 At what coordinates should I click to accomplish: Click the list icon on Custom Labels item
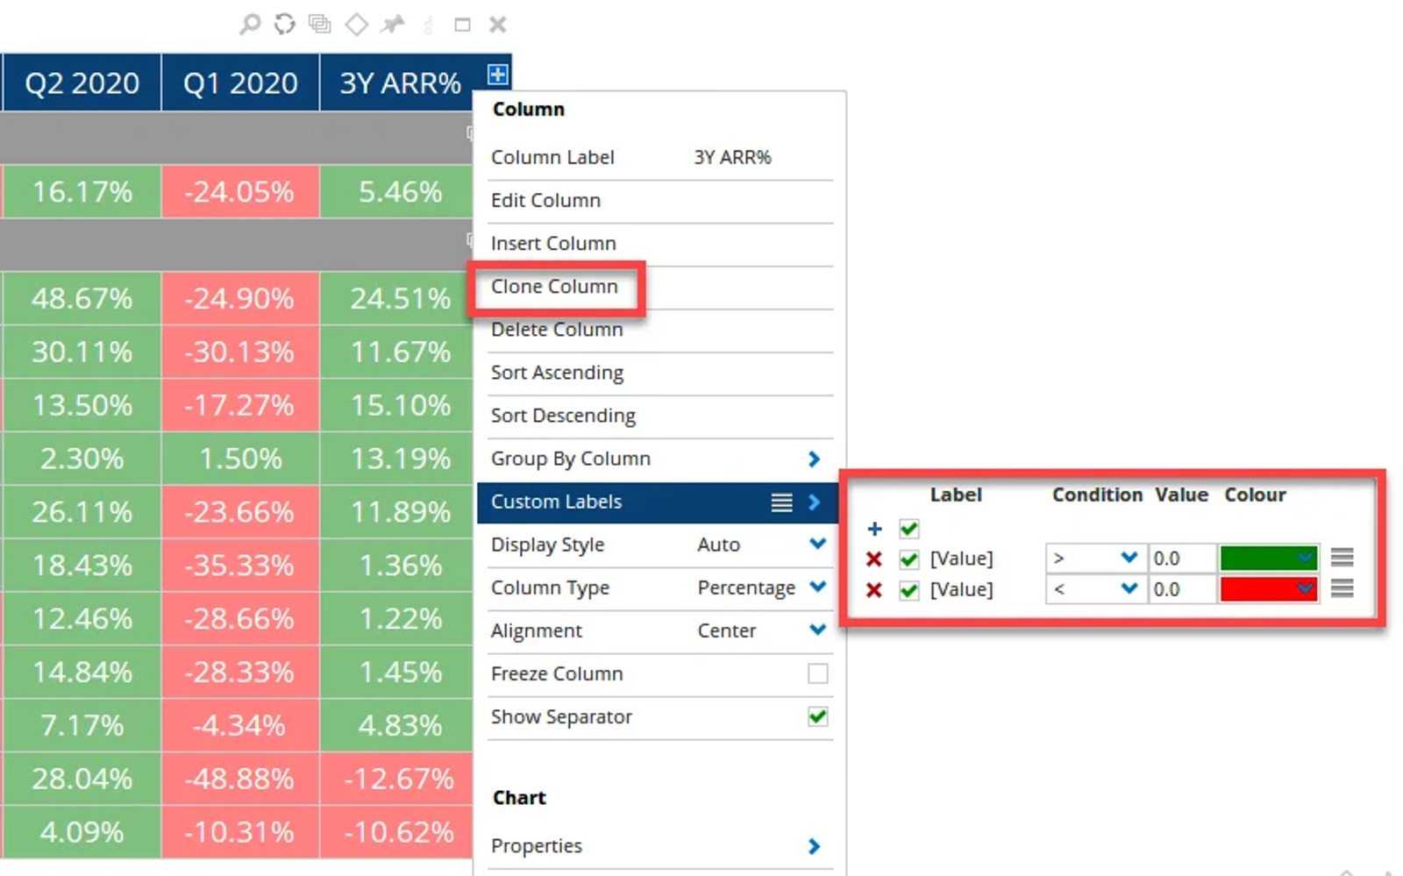[781, 502]
